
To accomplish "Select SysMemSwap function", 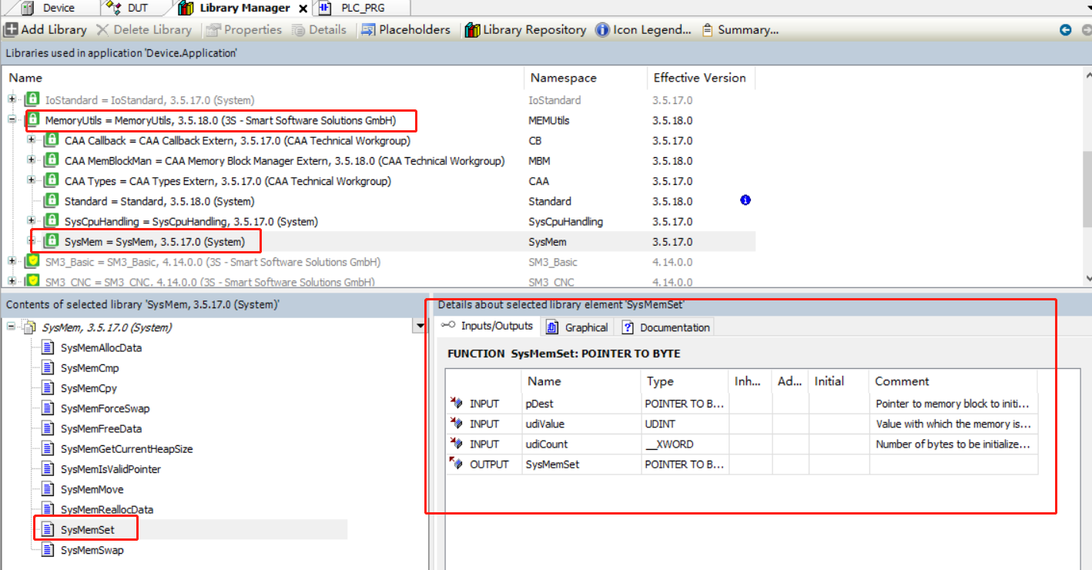I will point(92,550).
